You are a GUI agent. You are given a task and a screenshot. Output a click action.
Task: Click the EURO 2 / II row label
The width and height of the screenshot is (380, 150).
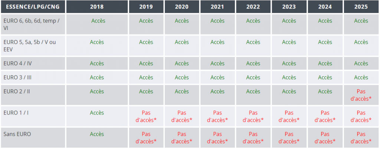pos(17,91)
